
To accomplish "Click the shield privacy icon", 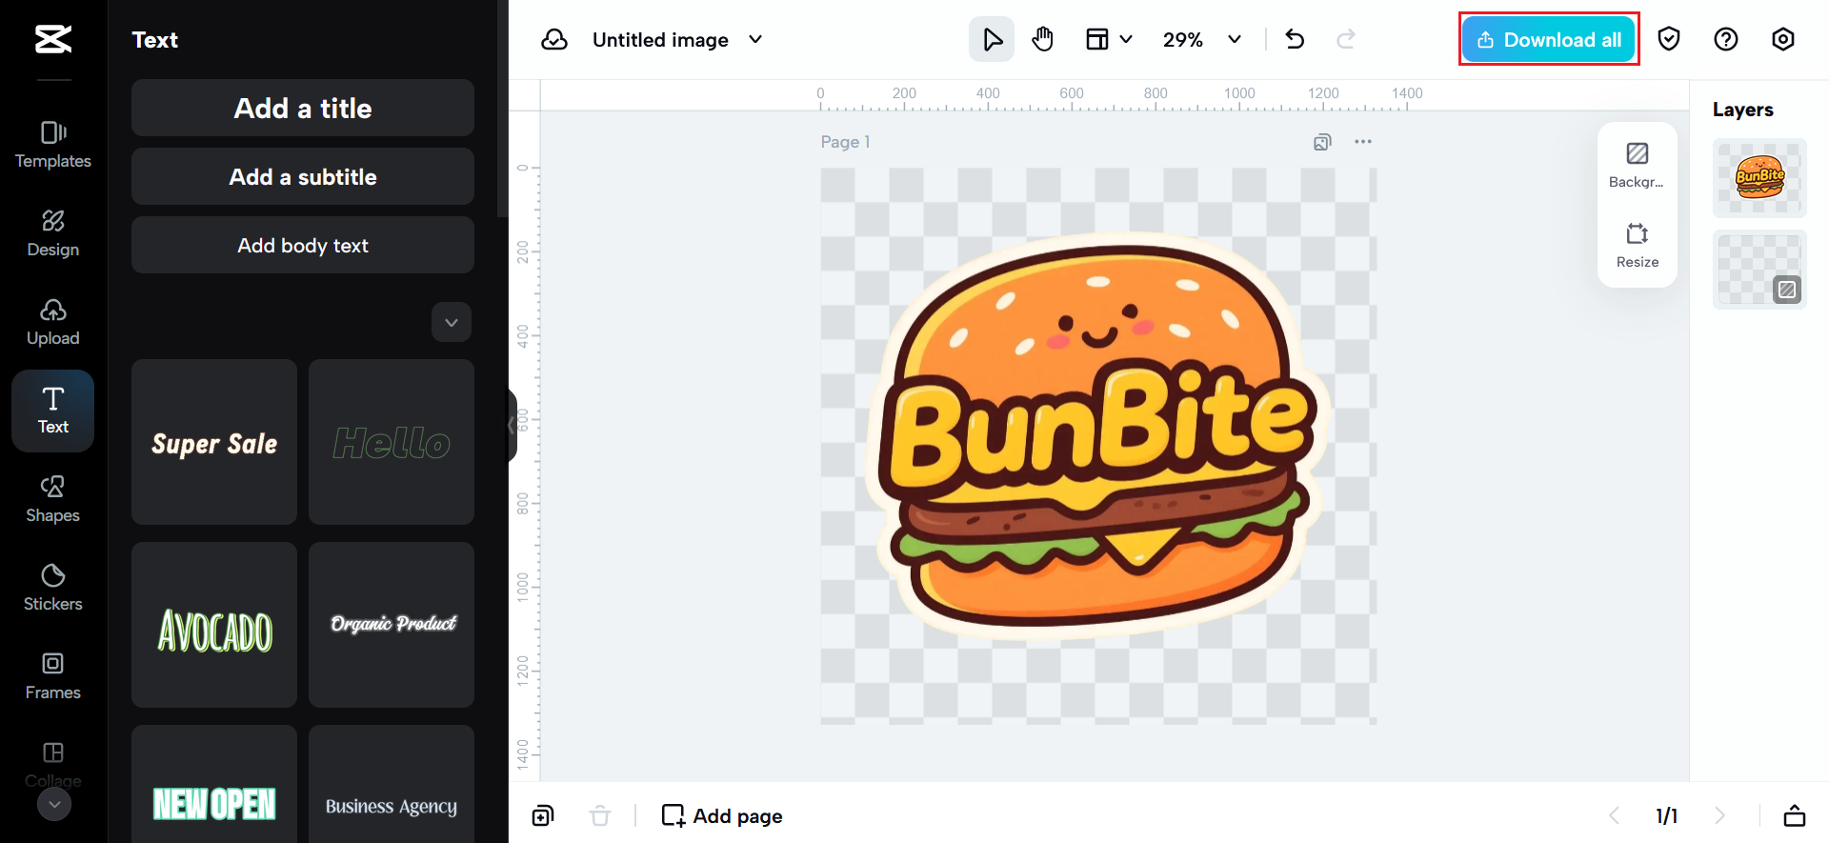I will pos(1668,40).
